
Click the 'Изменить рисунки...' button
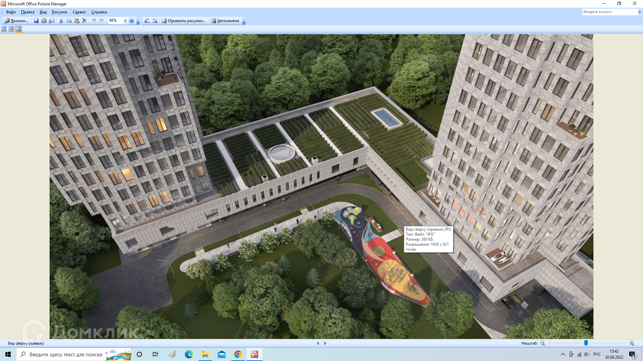(x=184, y=21)
